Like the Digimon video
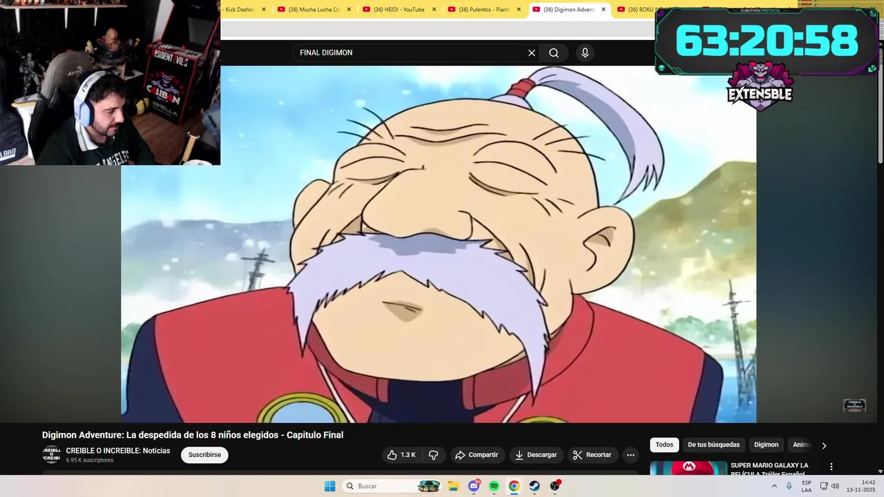This screenshot has width=884, height=497. (x=401, y=455)
